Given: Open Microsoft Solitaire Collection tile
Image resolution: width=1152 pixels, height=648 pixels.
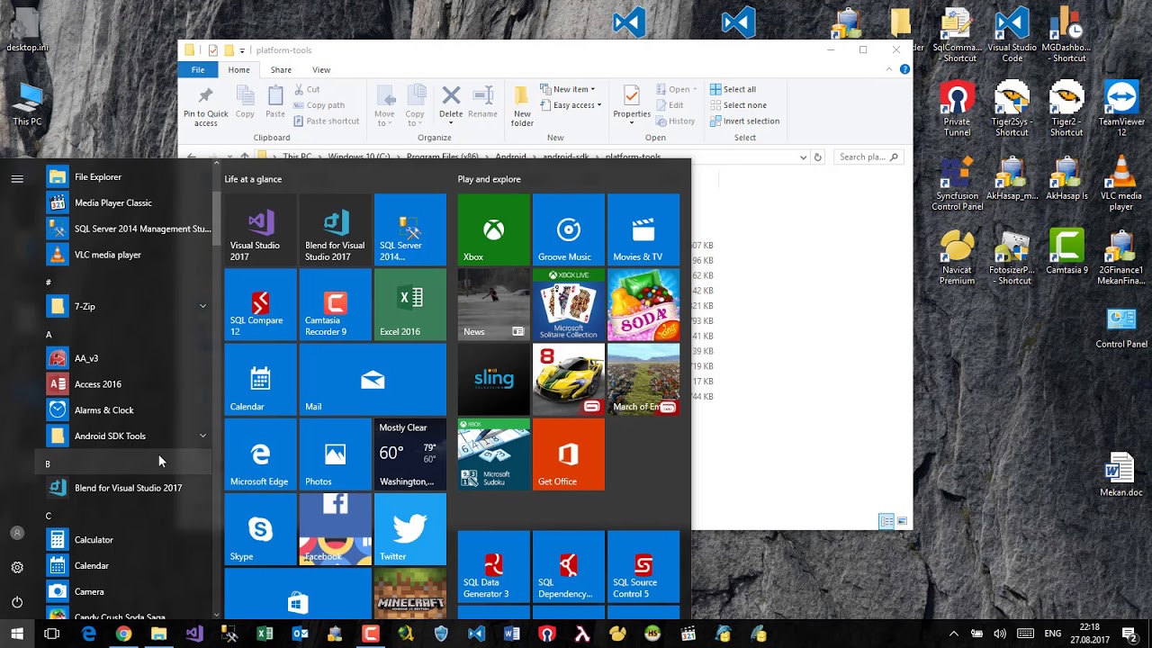Looking at the screenshot, I should click(x=568, y=304).
